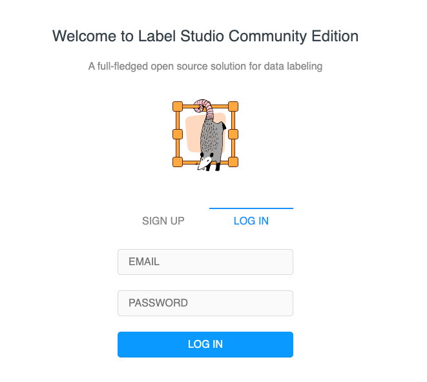Click the top-right orange handle on logo

(x=233, y=106)
